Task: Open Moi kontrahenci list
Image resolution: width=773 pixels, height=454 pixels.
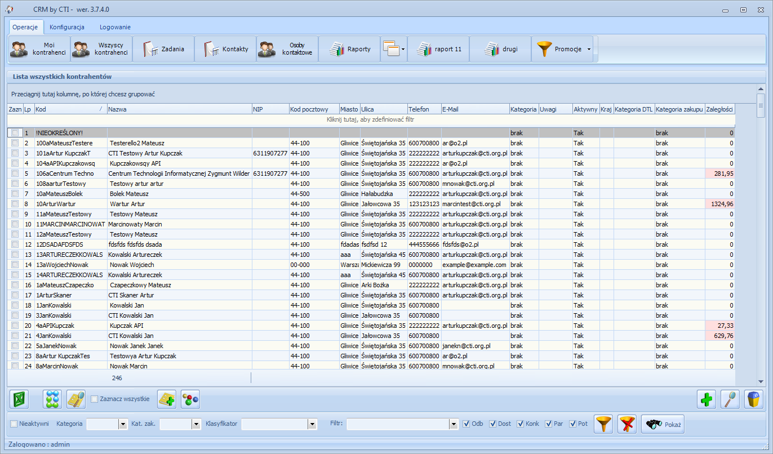Action: [x=39, y=49]
